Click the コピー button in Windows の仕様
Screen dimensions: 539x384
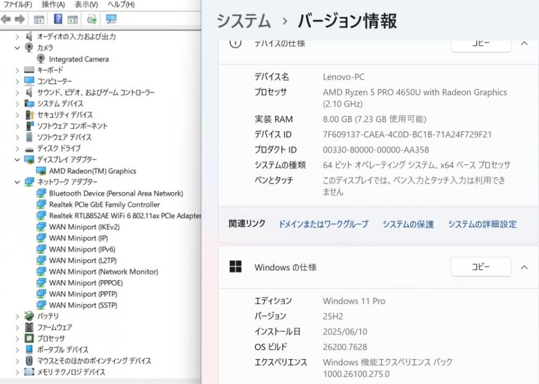point(481,267)
